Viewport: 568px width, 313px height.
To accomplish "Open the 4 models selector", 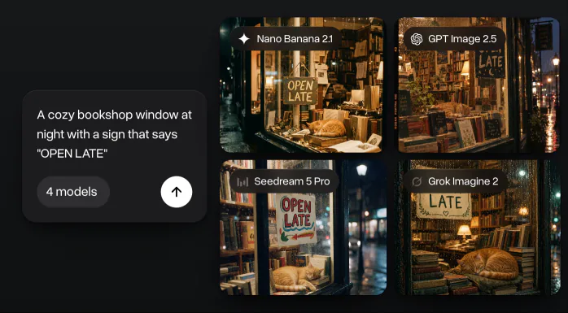I will pos(73,192).
